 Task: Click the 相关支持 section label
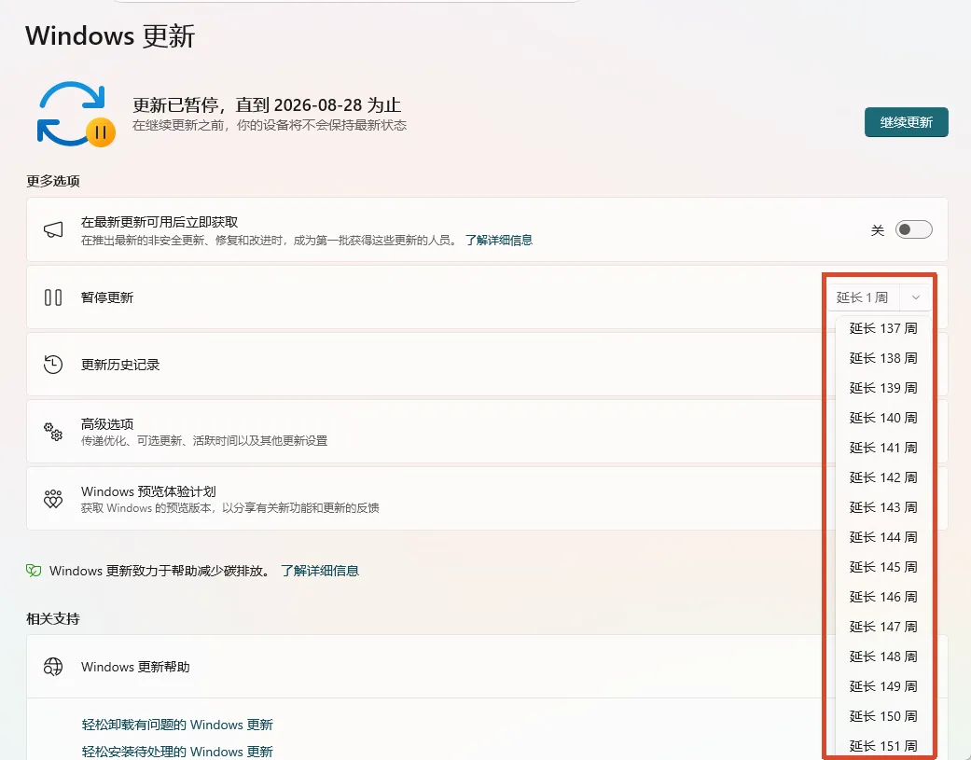[x=53, y=619]
